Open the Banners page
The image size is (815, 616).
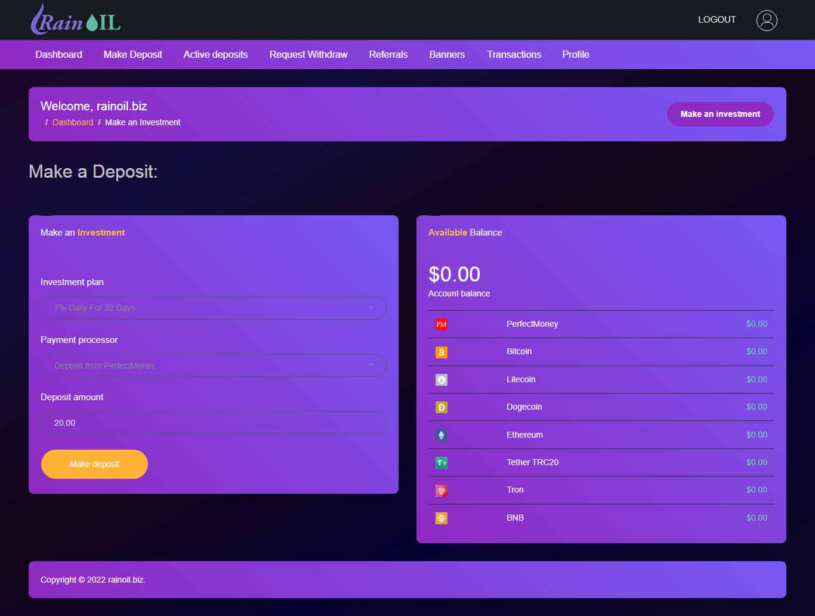447,54
